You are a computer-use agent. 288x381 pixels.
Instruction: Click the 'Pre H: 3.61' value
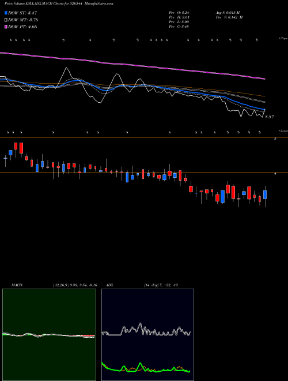(179, 17)
